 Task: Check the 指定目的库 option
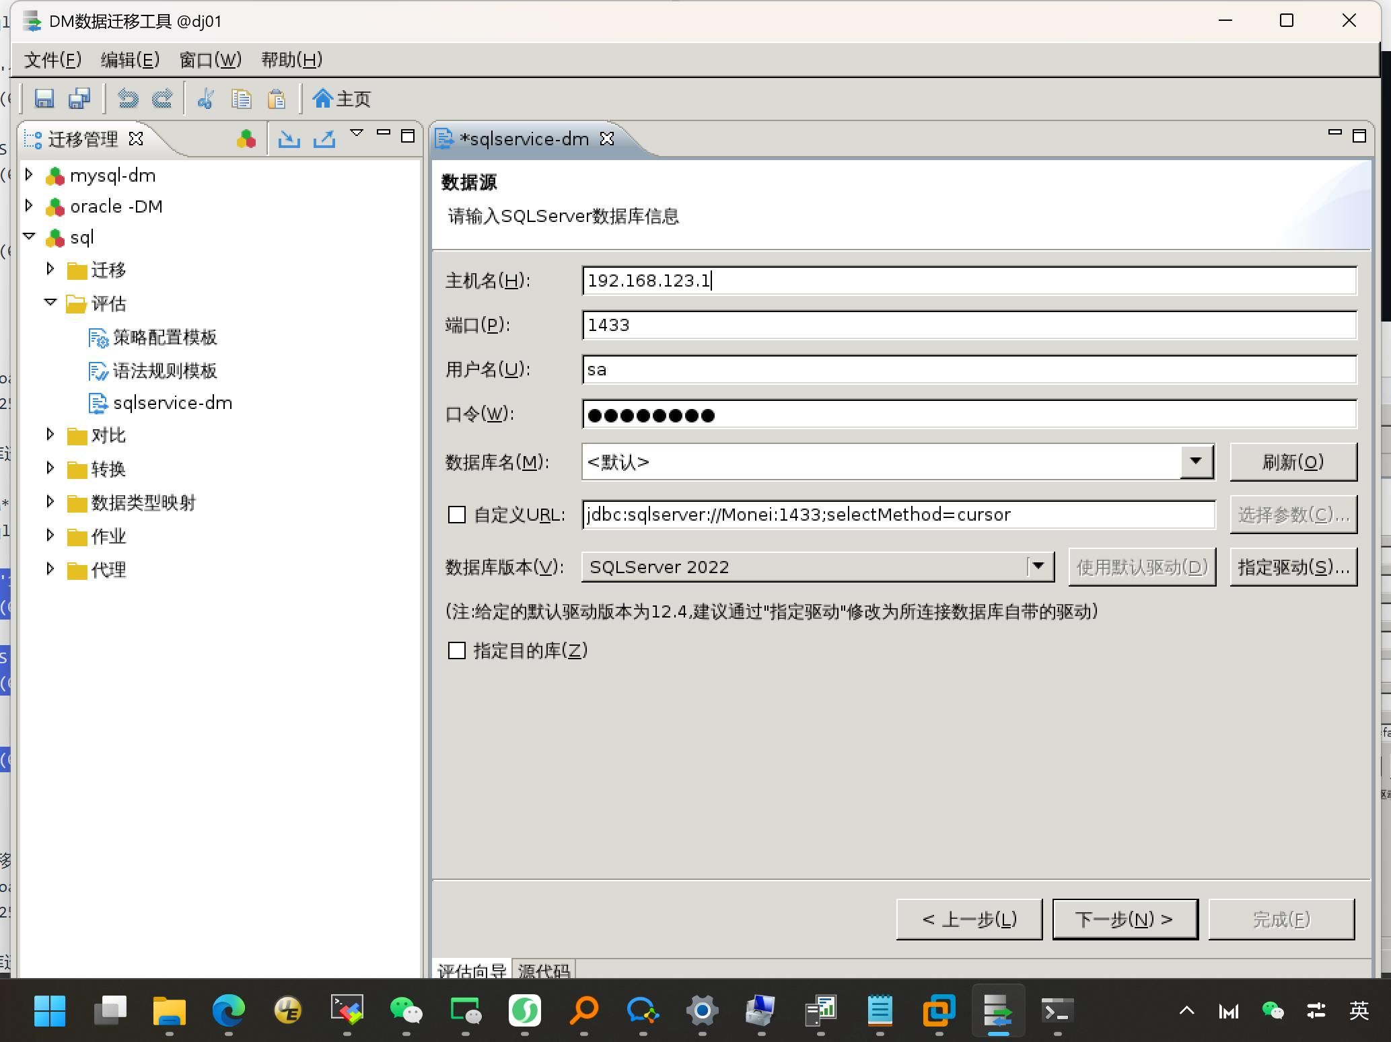(457, 650)
